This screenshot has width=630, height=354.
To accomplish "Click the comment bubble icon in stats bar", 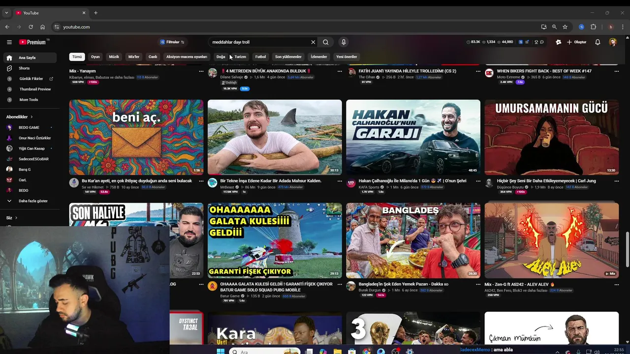I will pos(542,42).
